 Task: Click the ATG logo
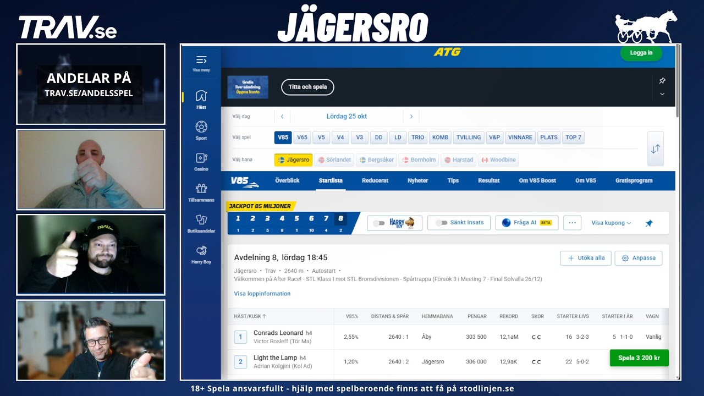pos(448,52)
